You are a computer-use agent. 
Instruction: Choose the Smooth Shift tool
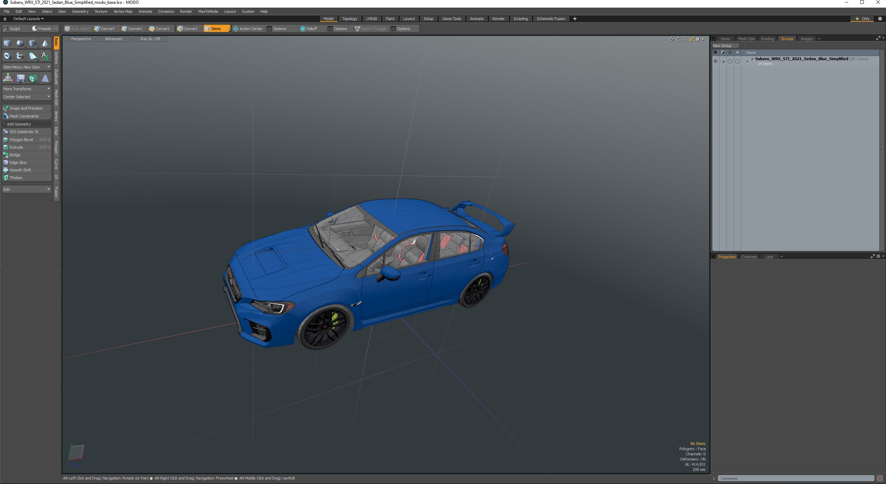pos(27,170)
